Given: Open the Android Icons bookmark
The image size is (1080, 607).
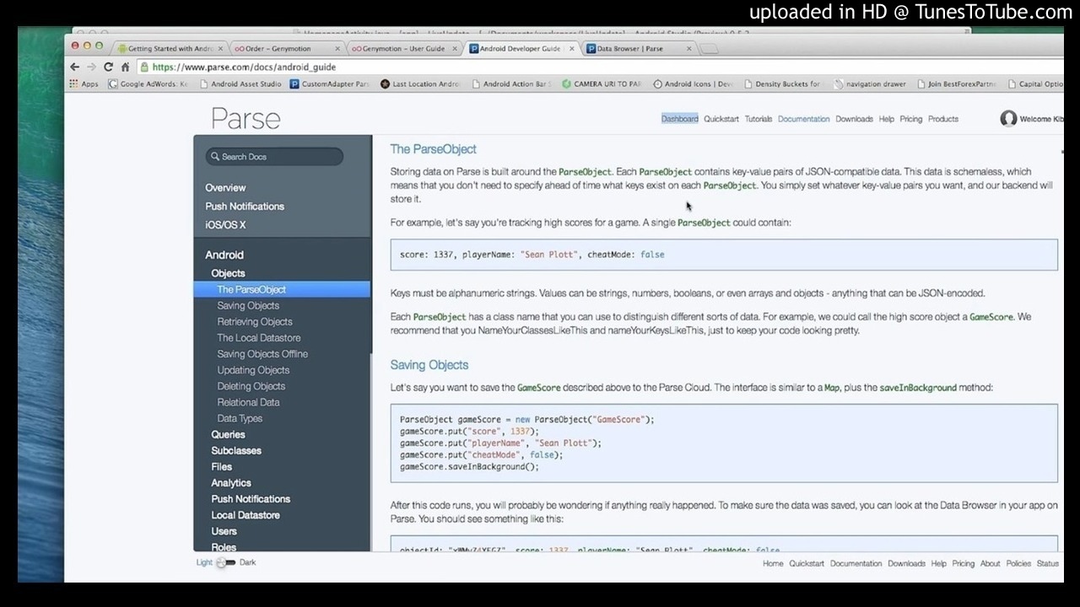Looking at the screenshot, I should 693,84.
